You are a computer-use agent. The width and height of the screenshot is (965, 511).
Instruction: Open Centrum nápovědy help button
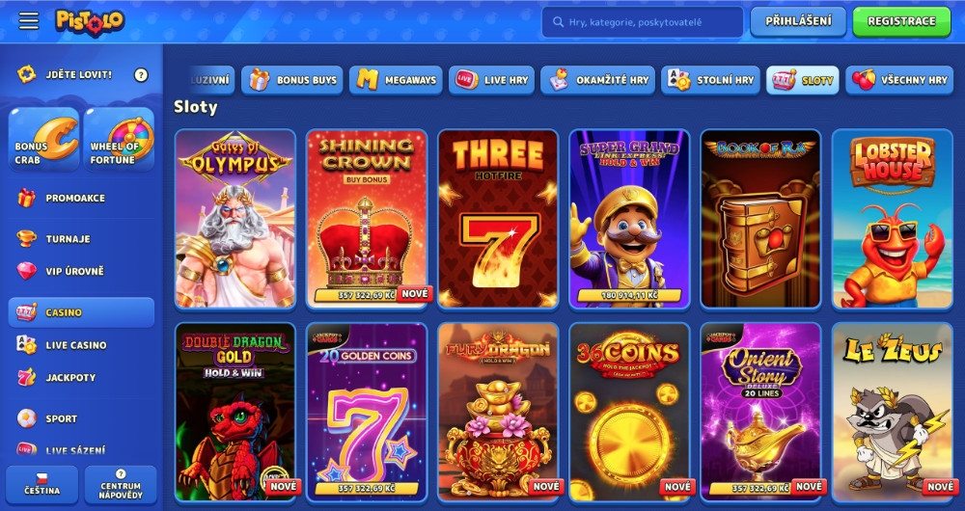coord(121,485)
